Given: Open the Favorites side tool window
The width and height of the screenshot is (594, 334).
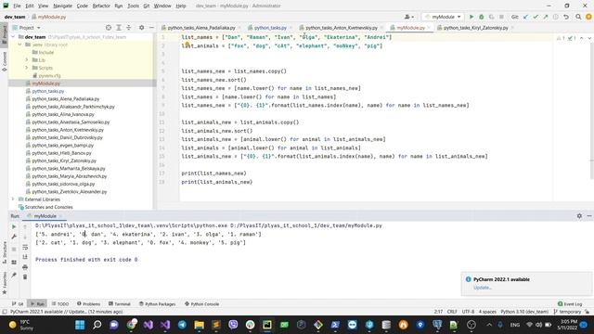Looking at the screenshot, I should pos(4,282).
